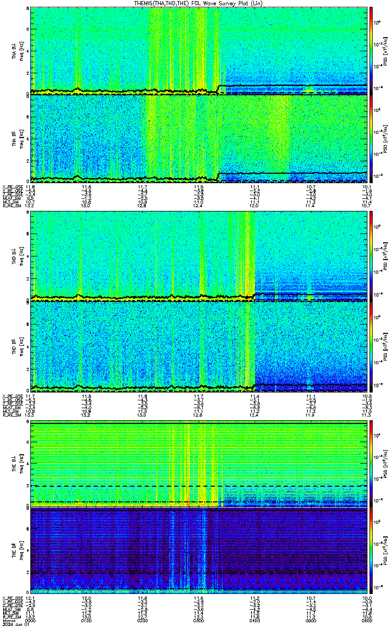The height and width of the screenshot is (628, 392).
Task: Click the '0100' time tick label
Action: tap(87, 621)
